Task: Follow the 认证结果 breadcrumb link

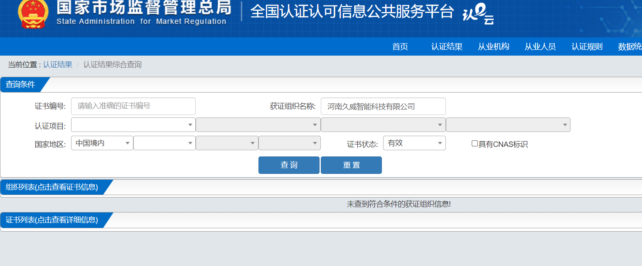Action: point(58,65)
